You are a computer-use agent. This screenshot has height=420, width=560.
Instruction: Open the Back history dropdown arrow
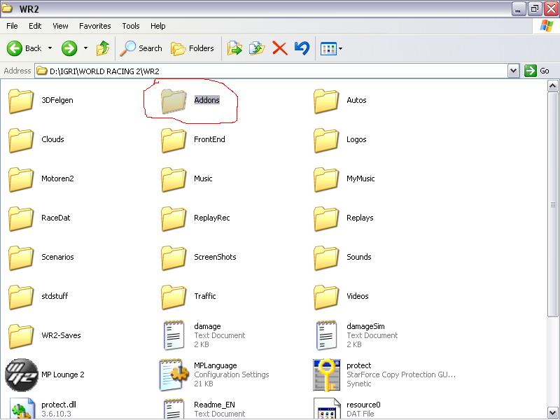coord(50,48)
